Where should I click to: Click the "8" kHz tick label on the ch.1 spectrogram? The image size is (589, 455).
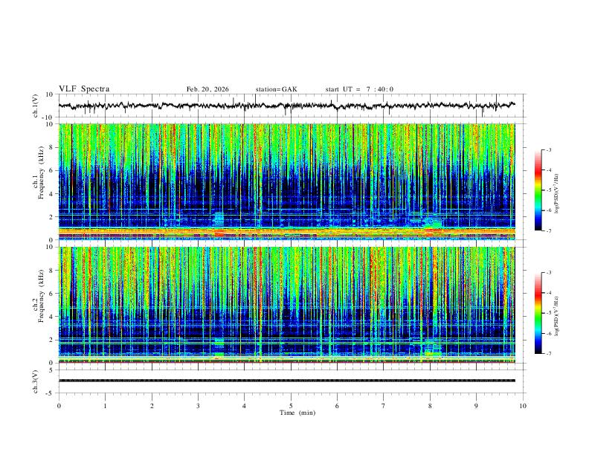[x=51, y=147]
